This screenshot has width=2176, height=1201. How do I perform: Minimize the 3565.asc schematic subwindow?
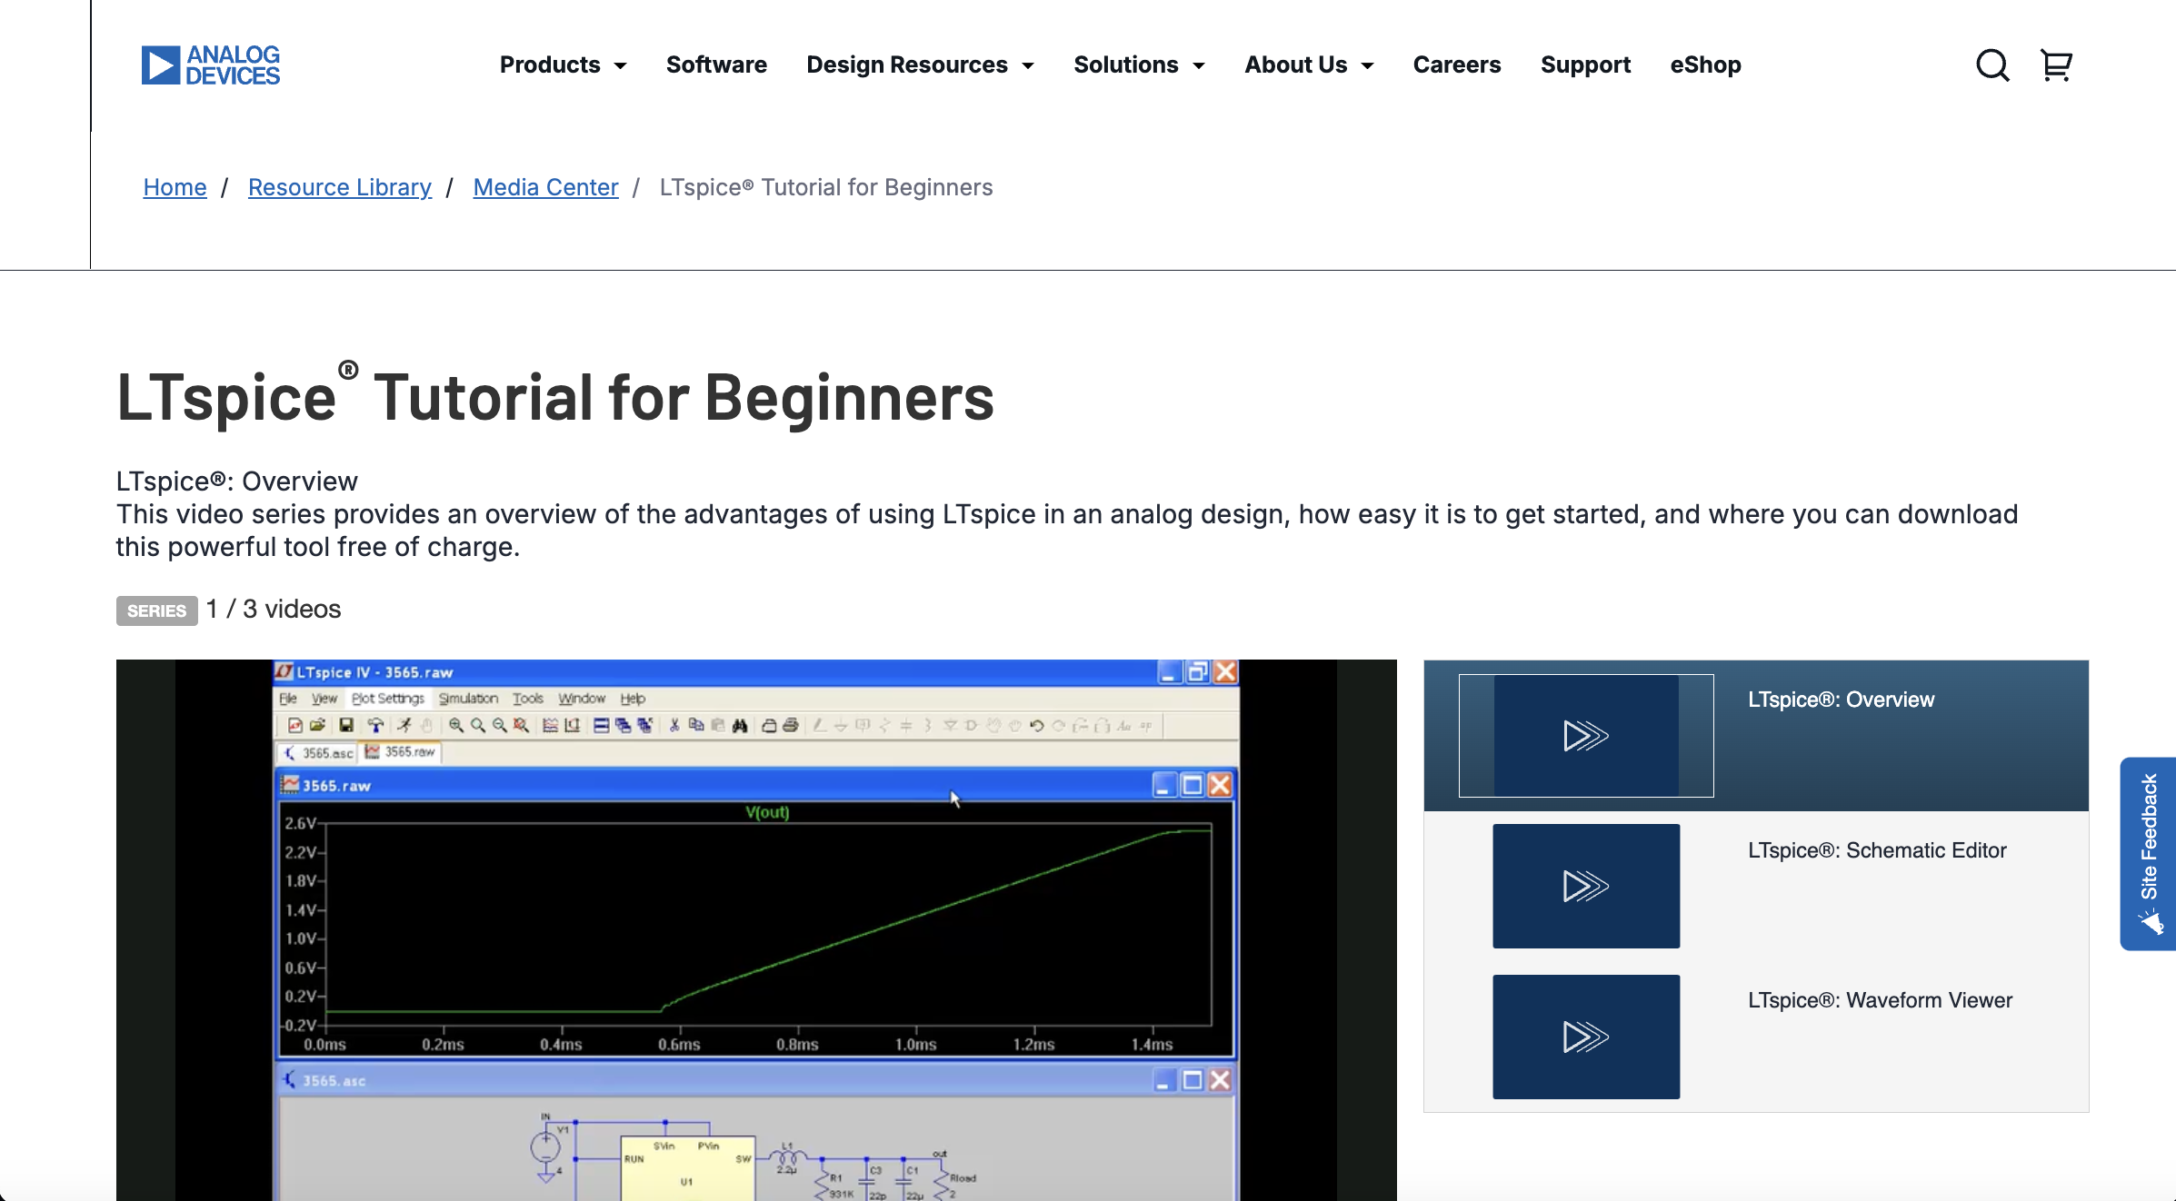pos(1164,1080)
